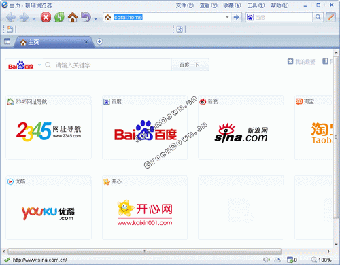
Task: Click the undo closed tab arrow icon
Action: point(86,17)
